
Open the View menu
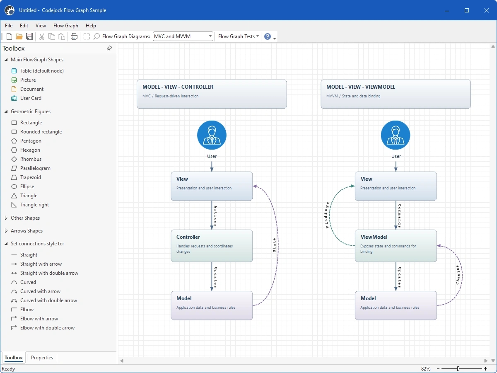point(41,26)
